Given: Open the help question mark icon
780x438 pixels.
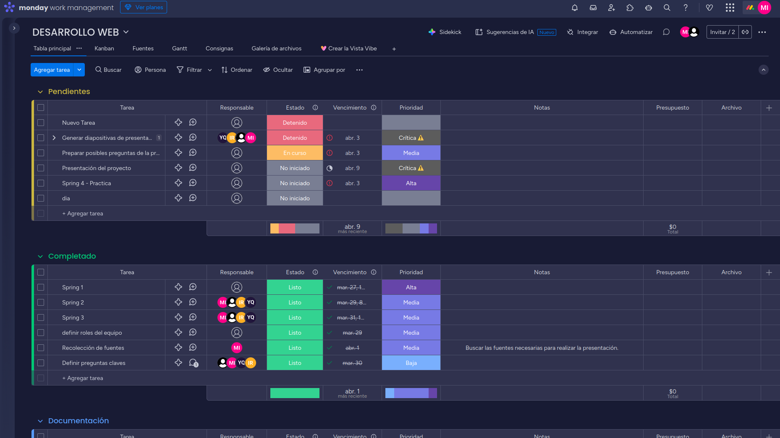Looking at the screenshot, I should click(x=685, y=8).
